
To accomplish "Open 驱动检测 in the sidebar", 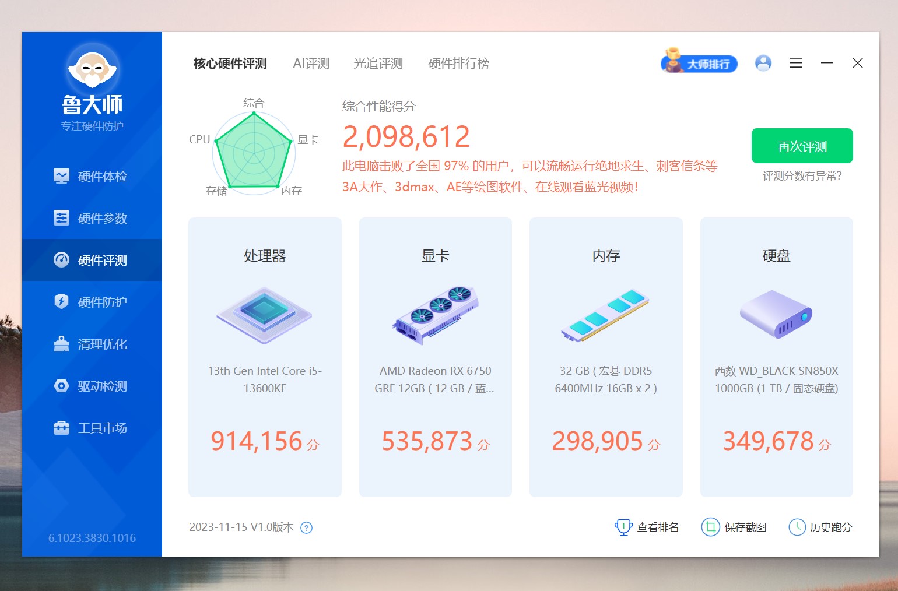I will coord(92,386).
